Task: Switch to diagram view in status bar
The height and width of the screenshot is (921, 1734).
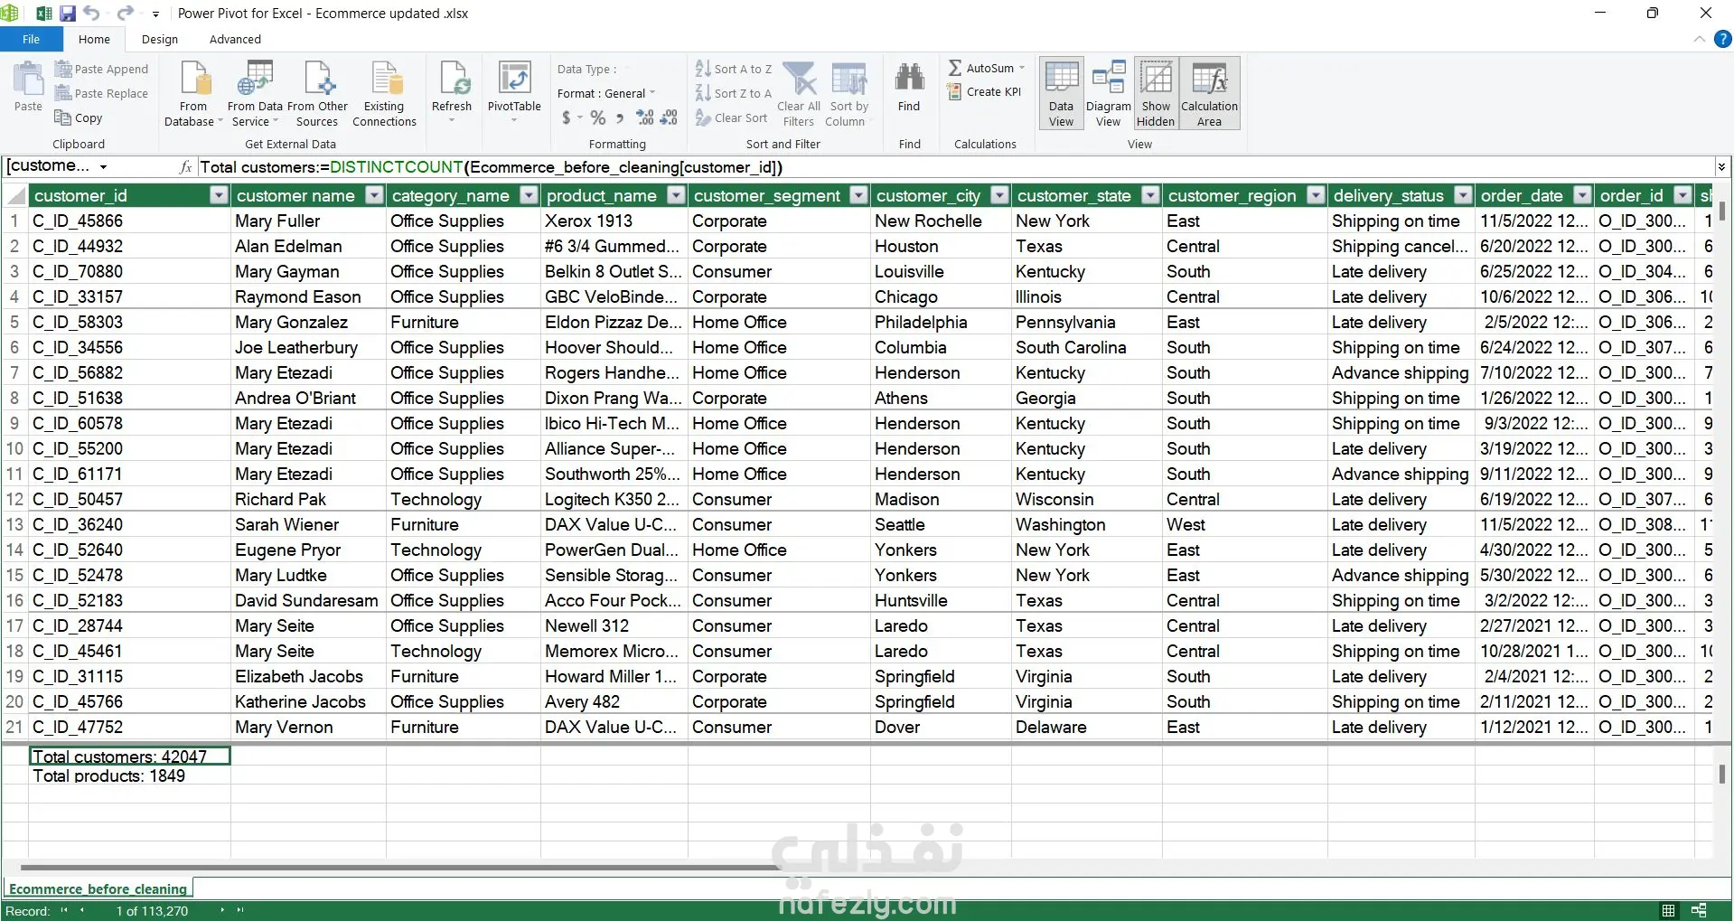Action: (x=1699, y=910)
